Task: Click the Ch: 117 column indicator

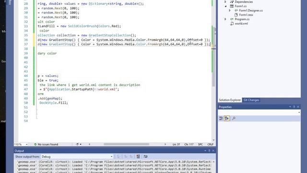Action: [x=189, y=144]
